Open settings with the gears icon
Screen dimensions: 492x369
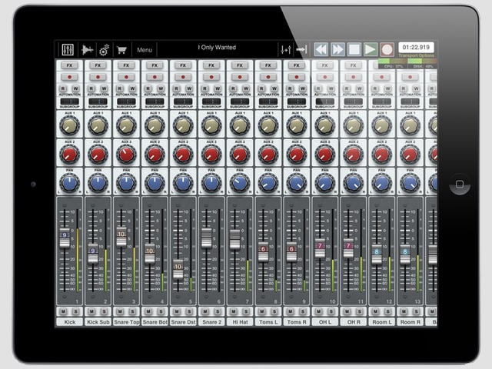coord(105,50)
